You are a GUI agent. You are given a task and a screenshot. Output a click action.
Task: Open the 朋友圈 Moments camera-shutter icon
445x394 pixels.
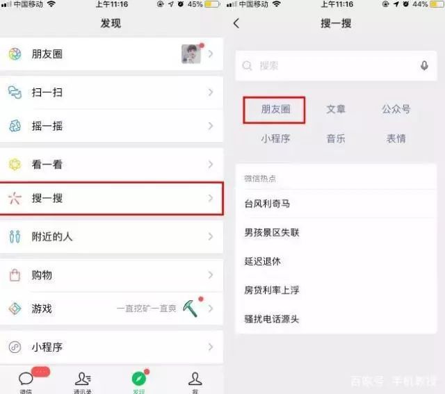15,54
